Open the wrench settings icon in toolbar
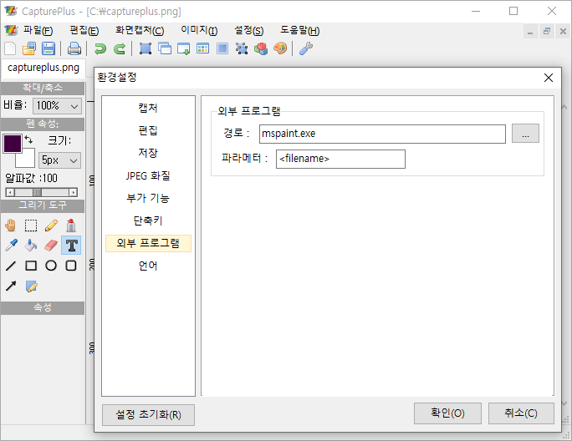Viewport: 572px width, 441px height. pyautogui.click(x=305, y=48)
